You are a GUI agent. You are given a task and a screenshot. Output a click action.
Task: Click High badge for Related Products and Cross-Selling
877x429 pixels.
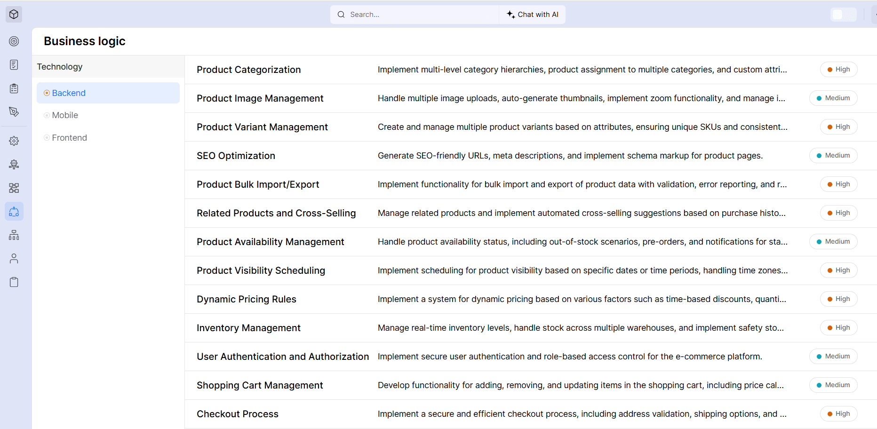click(x=838, y=213)
